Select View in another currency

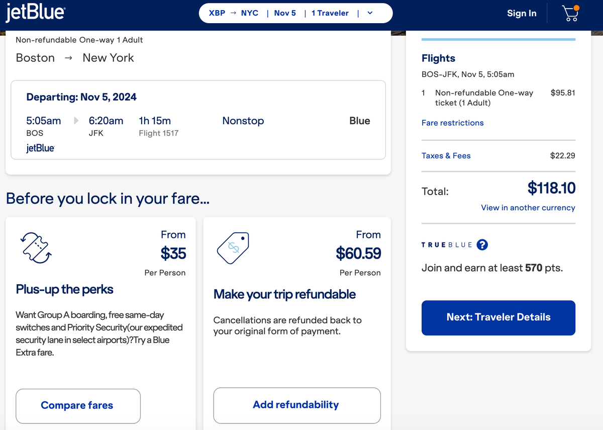pos(528,207)
